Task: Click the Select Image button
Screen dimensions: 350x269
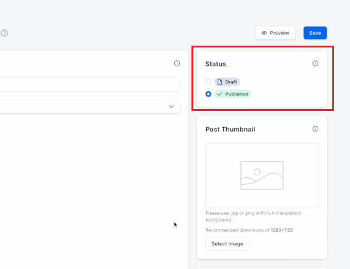Action: (x=227, y=244)
